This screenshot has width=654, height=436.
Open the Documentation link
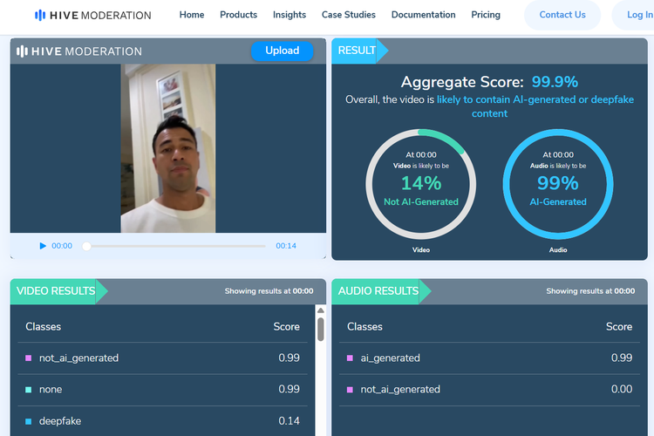(423, 15)
